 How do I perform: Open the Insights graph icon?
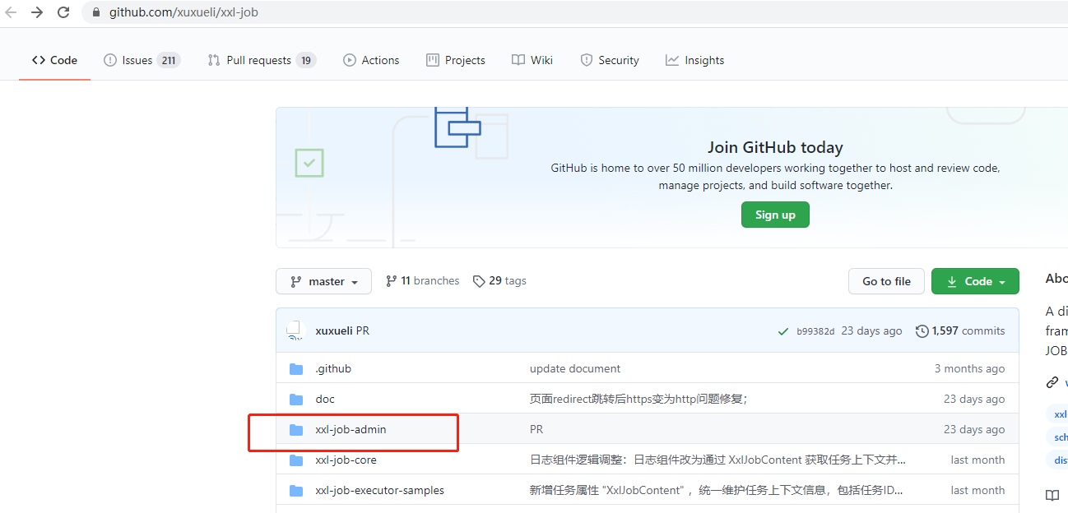coord(671,59)
